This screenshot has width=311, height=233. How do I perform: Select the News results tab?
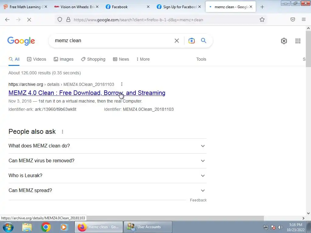pos(121,59)
